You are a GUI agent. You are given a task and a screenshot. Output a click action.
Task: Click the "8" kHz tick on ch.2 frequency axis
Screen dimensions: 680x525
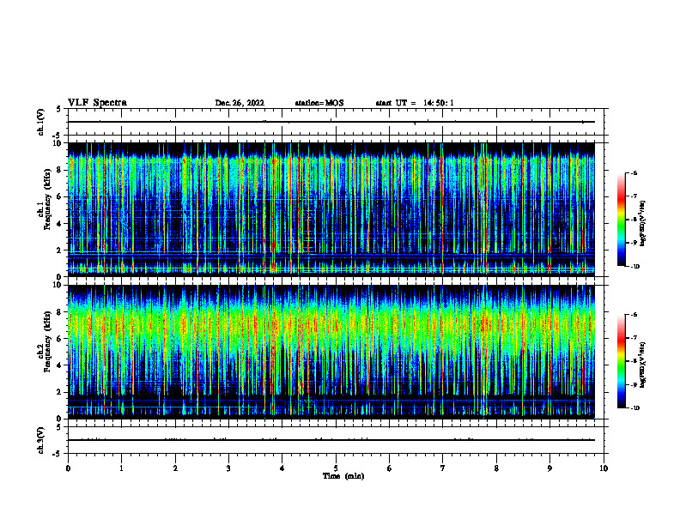pyautogui.click(x=60, y=312)
